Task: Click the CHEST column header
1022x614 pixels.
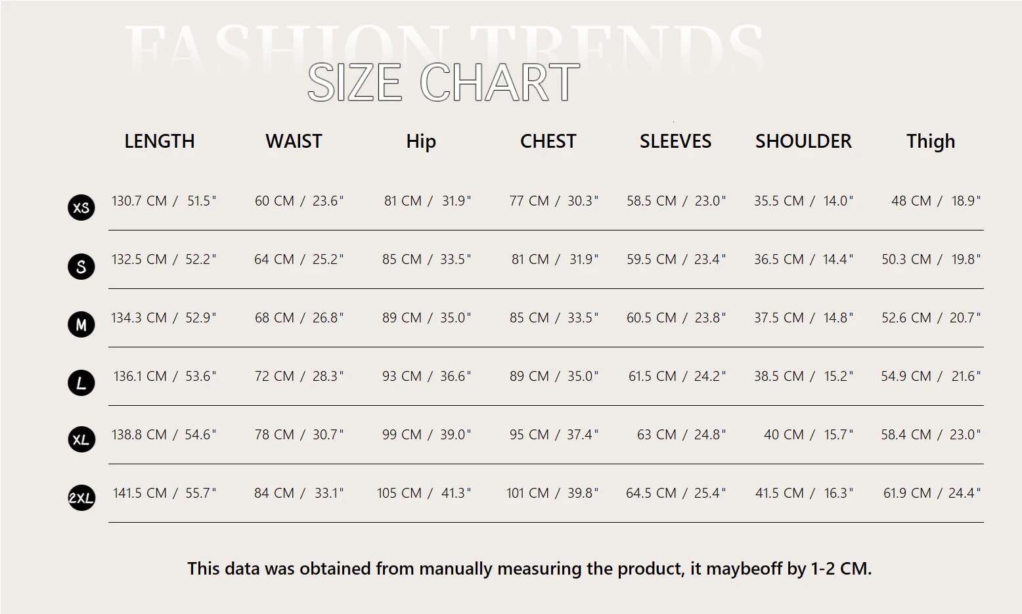Action: 548,141
